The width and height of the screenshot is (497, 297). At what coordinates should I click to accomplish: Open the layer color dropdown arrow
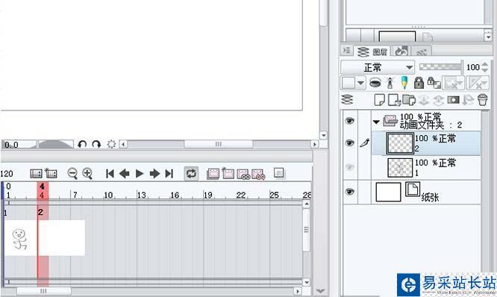point(360,83)
